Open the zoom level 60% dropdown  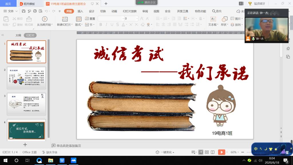pyautogui.click(x=235, y=152)
